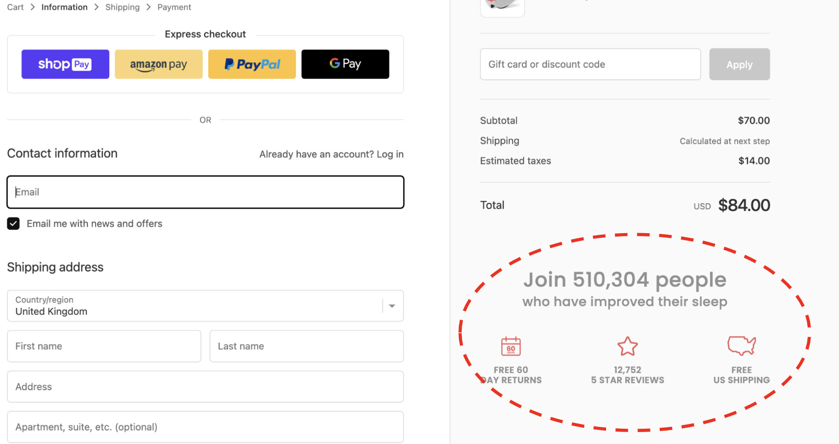Image resolution: width=839 pixels, height=444 pixels.
Task: Uncheck Email me with news and offers
Action: point(13,223)
